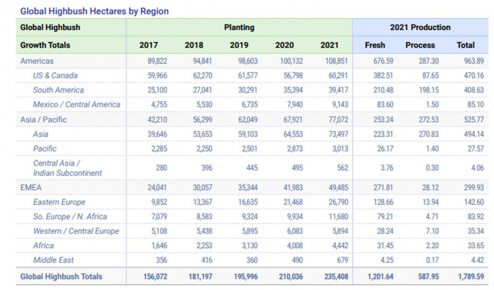The width and height of the screenshot is (494, 290).
Task: Click Middle East process value '0.17'
Action: pos(432,260)
